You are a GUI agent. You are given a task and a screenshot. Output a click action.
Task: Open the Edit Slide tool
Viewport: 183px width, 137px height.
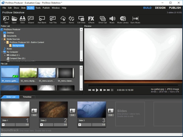(81, 20)
